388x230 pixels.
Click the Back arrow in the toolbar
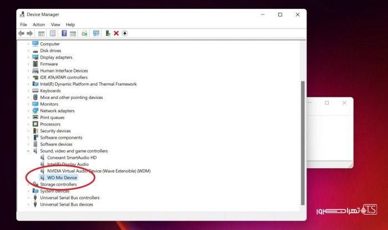pyautogui.click(x=21, y=33)
